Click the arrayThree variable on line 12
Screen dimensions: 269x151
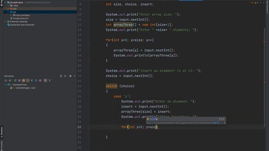tap(123, 25)
